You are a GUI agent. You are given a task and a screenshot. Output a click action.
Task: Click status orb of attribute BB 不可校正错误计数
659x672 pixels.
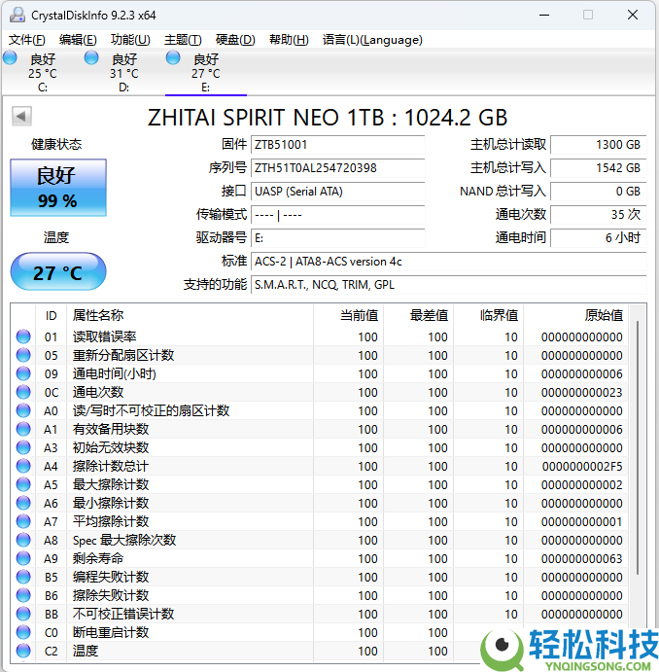tap(23, 614)
